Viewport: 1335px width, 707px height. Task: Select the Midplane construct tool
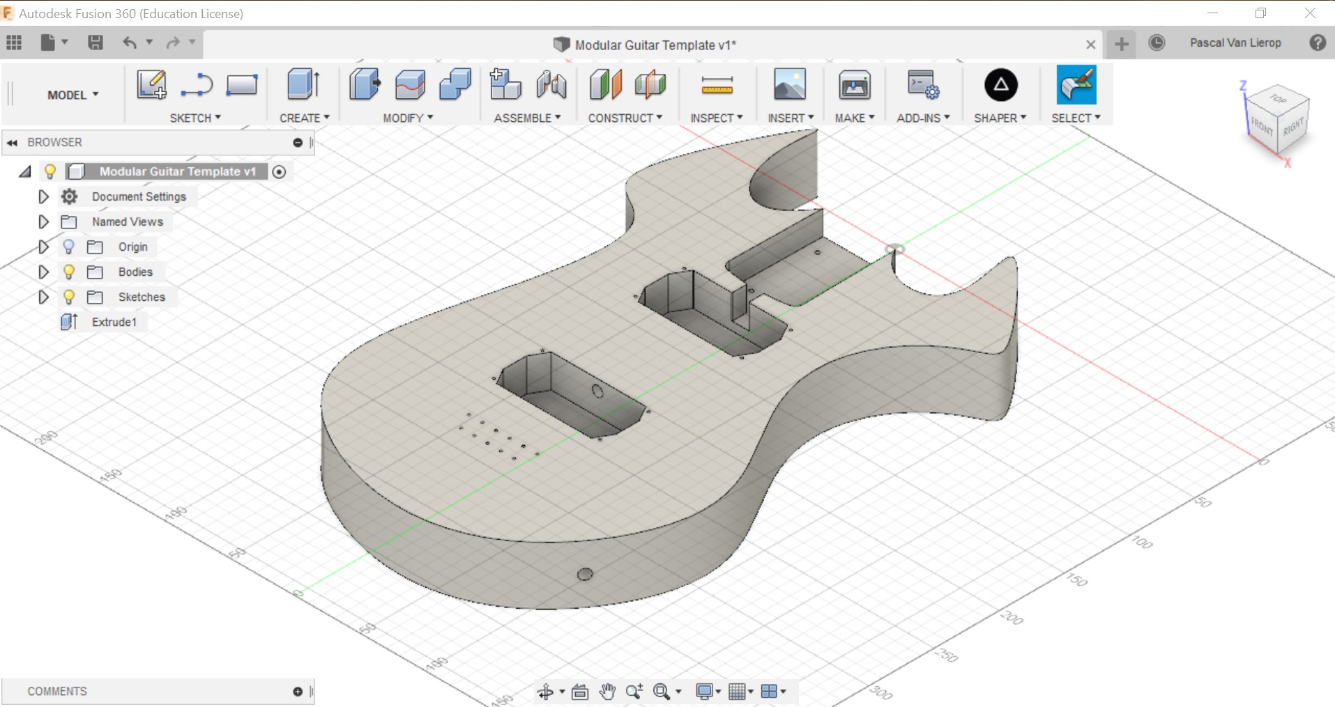650,85
